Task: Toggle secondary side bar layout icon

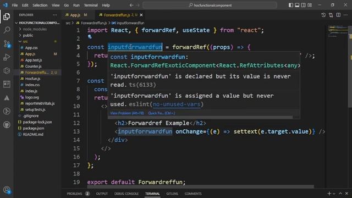Action: 303,5
